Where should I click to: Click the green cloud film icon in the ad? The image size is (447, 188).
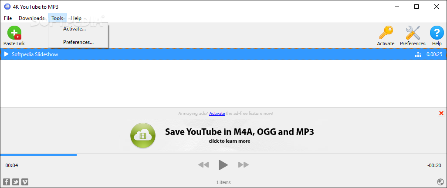coord(143,136)
